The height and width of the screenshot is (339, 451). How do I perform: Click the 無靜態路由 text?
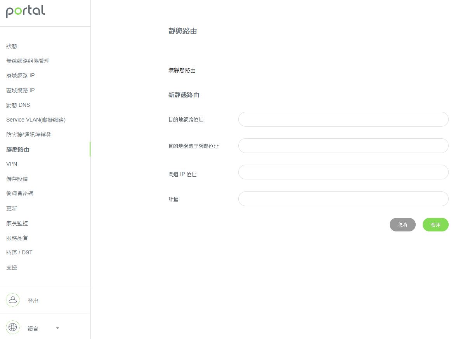pyautogui.click(x=182, y=70)
